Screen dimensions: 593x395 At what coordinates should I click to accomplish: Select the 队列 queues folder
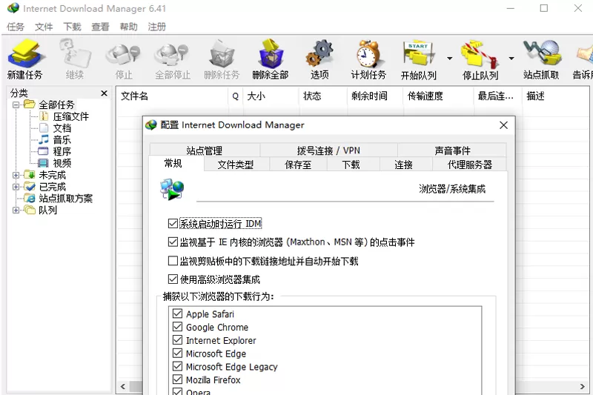pyautogui.click(x=47, y=210)
